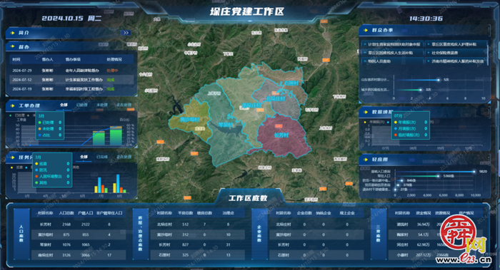Select 琴泉村 region on the map
The image size is (500, 270).
point(226,125)
